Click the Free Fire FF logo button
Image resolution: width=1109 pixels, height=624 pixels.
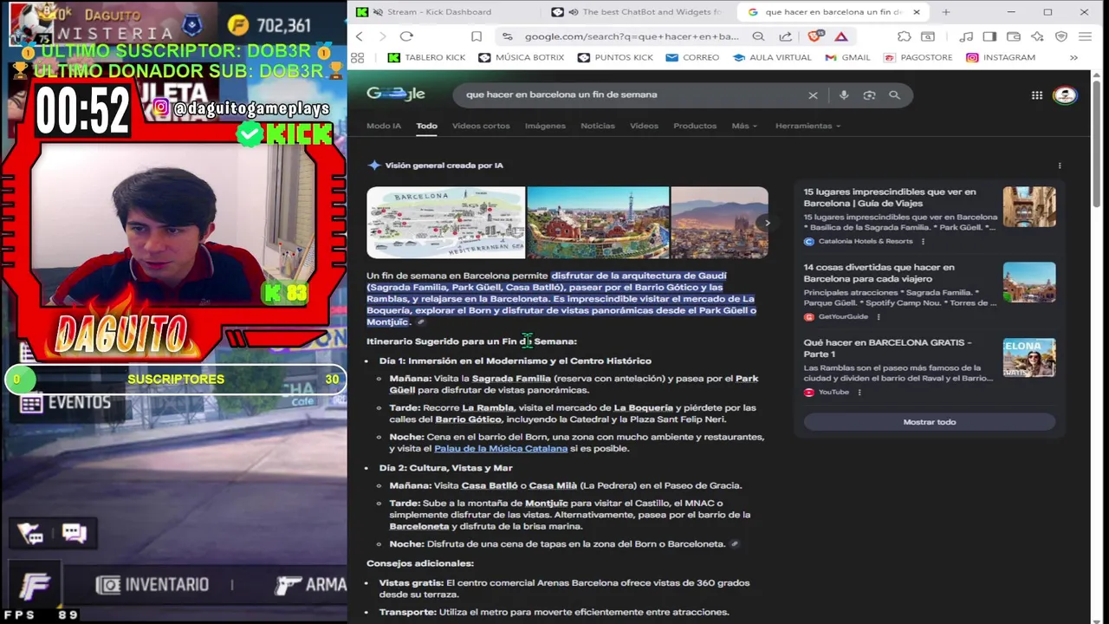(35, 587)
